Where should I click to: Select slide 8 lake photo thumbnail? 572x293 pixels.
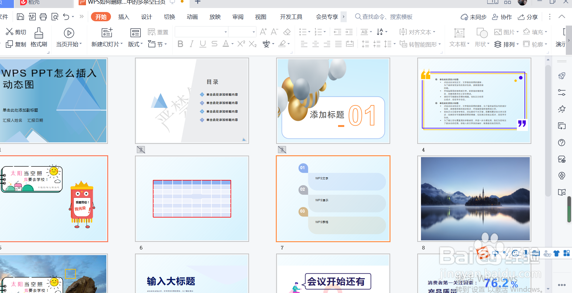[x=474, y=199]
